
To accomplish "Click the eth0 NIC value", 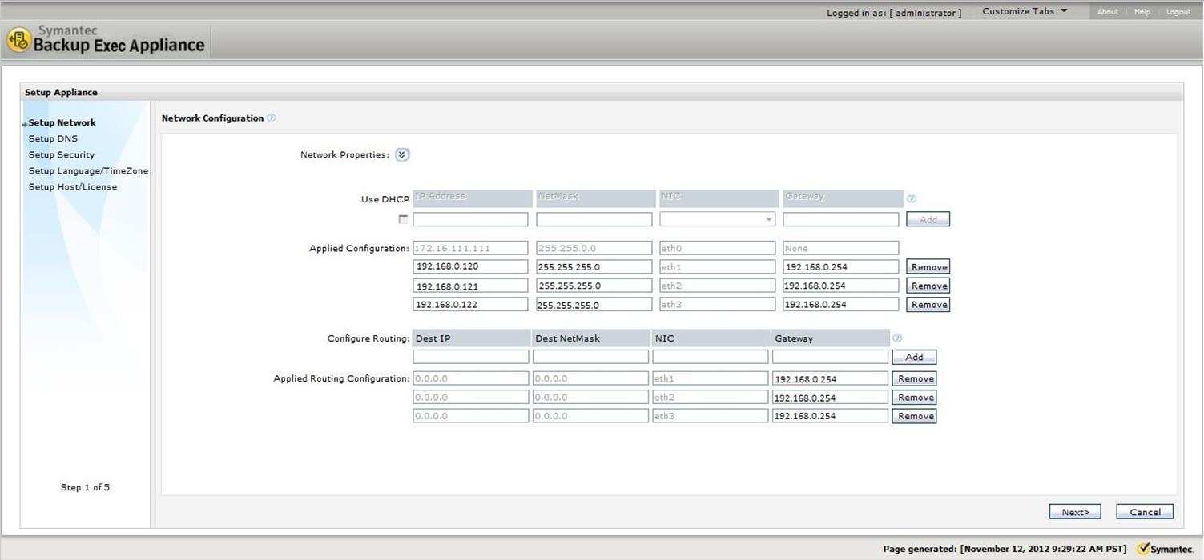I will [x=718, y=248].
